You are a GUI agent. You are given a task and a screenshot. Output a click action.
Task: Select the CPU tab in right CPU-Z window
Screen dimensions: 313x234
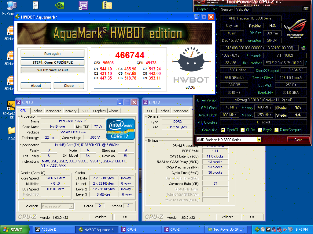point(150,111)
